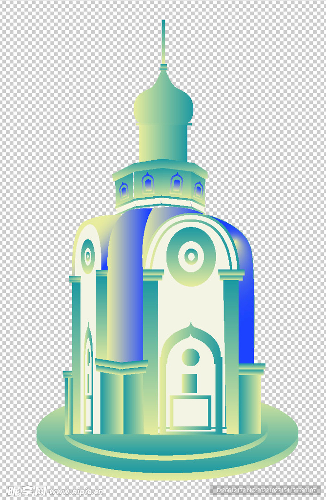Click the cylindrical drum beneath the onion dome
This screenshot has width=326, height=500.
click(x=163, y=142)
